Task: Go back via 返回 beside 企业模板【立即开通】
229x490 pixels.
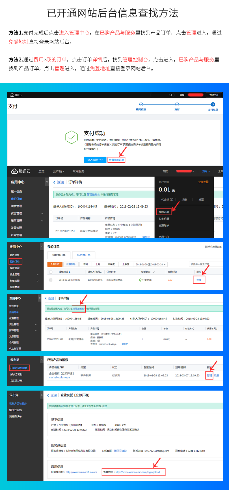Action: [x=52, y=395]
